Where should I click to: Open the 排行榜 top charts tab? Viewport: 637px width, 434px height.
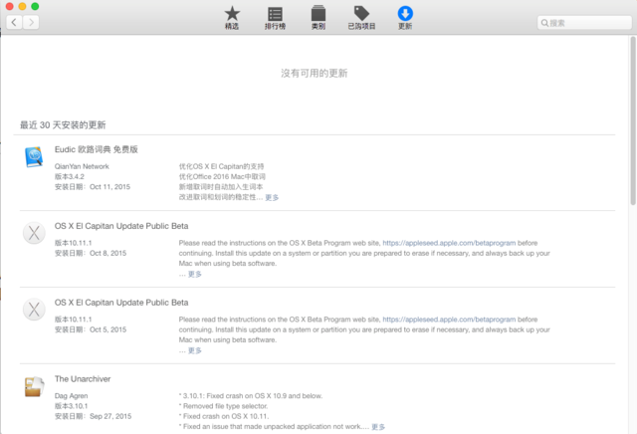pyautogui.click(x=275, y=18)
